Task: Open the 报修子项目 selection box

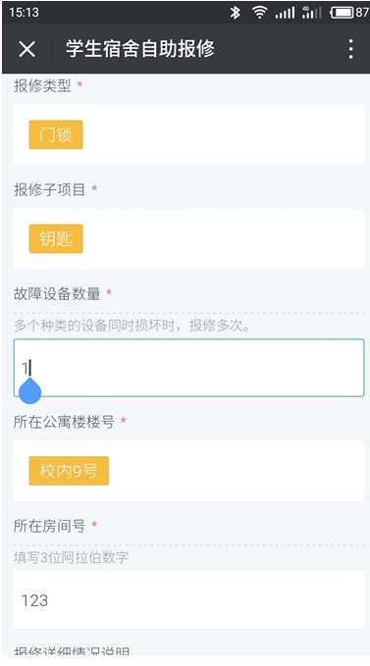Action: pyautogui.click(x=188, y=238)
